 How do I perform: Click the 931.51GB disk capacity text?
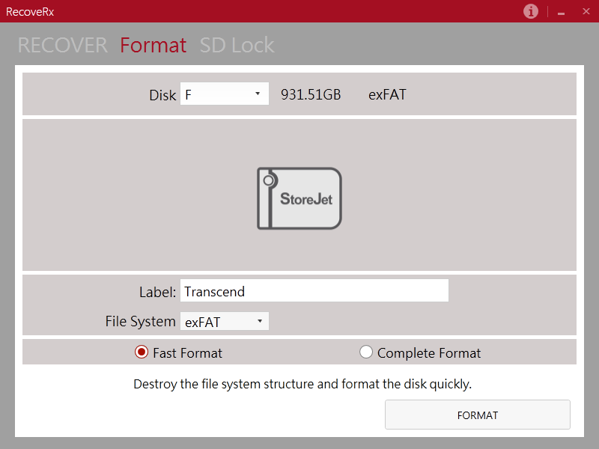coord(311,95)
